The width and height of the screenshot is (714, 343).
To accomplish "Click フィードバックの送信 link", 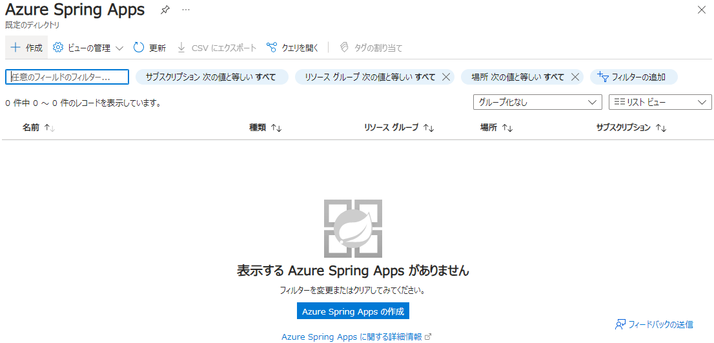I will 654,325.
